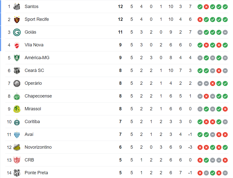Click Sport Recife's first red loss marker
This screenshot has height=178, width=233.
click(x=200, y=19)
